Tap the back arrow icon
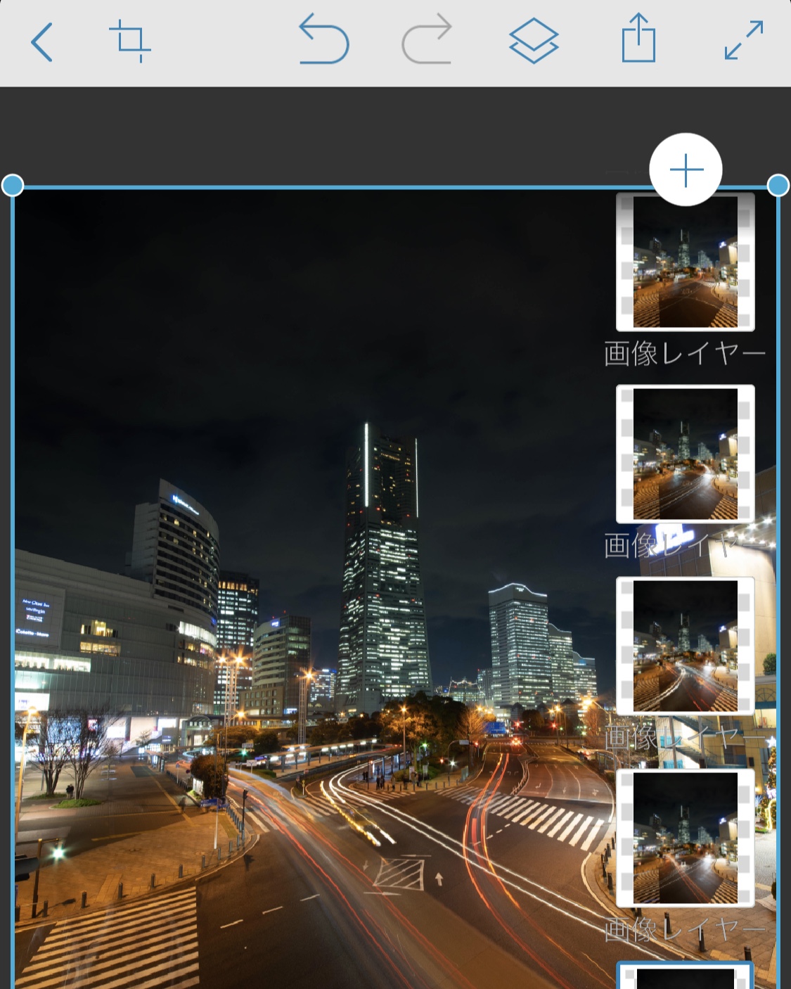This screenshot has height=989, width=791. tap(42, 42)
